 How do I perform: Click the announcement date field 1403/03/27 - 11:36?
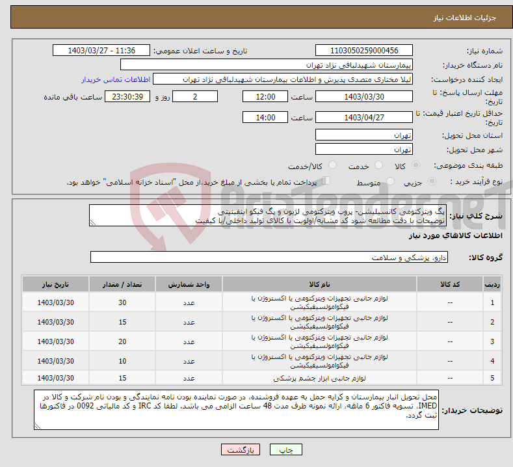point(101,50)
